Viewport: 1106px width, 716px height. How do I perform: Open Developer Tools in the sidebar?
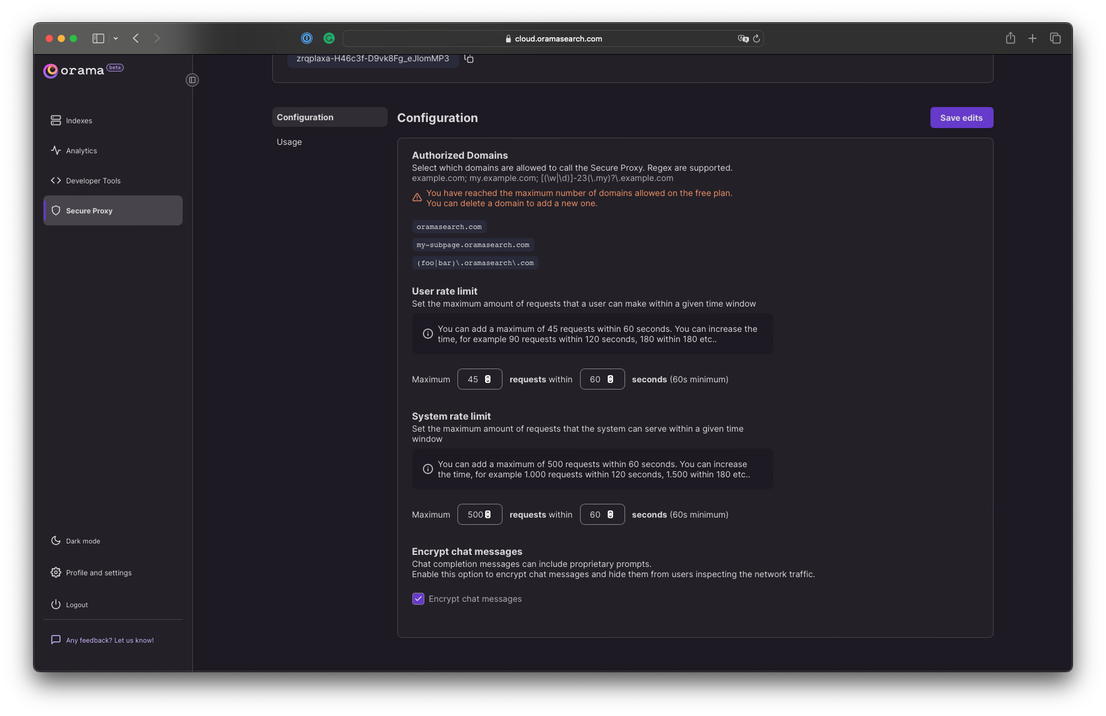pyautogui.click(x=113, y=180)
